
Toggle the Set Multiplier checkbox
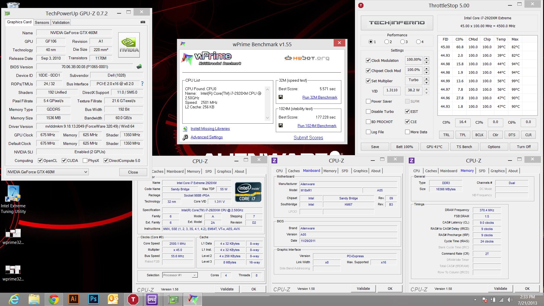tap(368, 81)
